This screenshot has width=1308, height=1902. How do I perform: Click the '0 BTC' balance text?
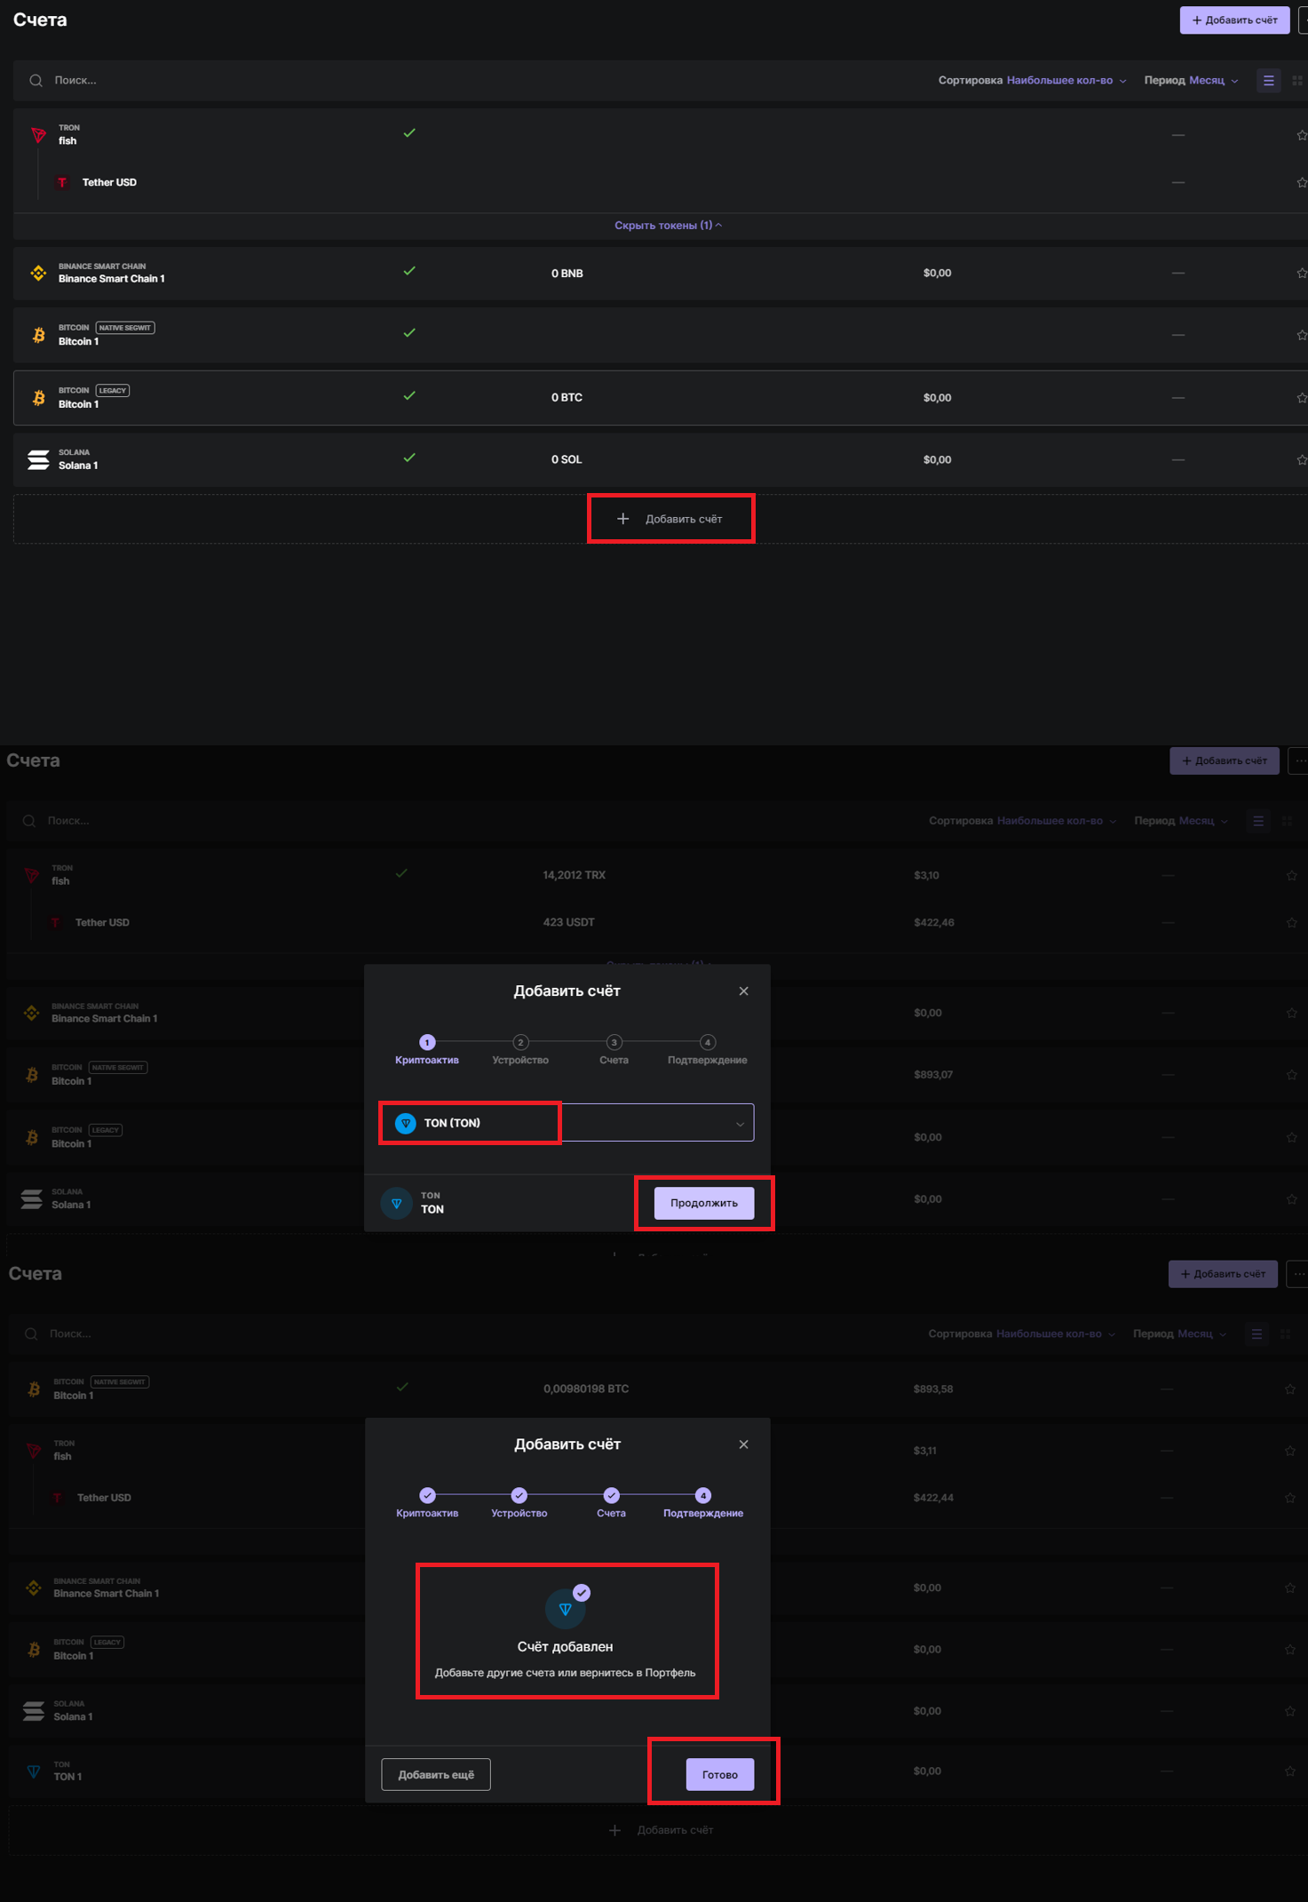tap(567, 397)
